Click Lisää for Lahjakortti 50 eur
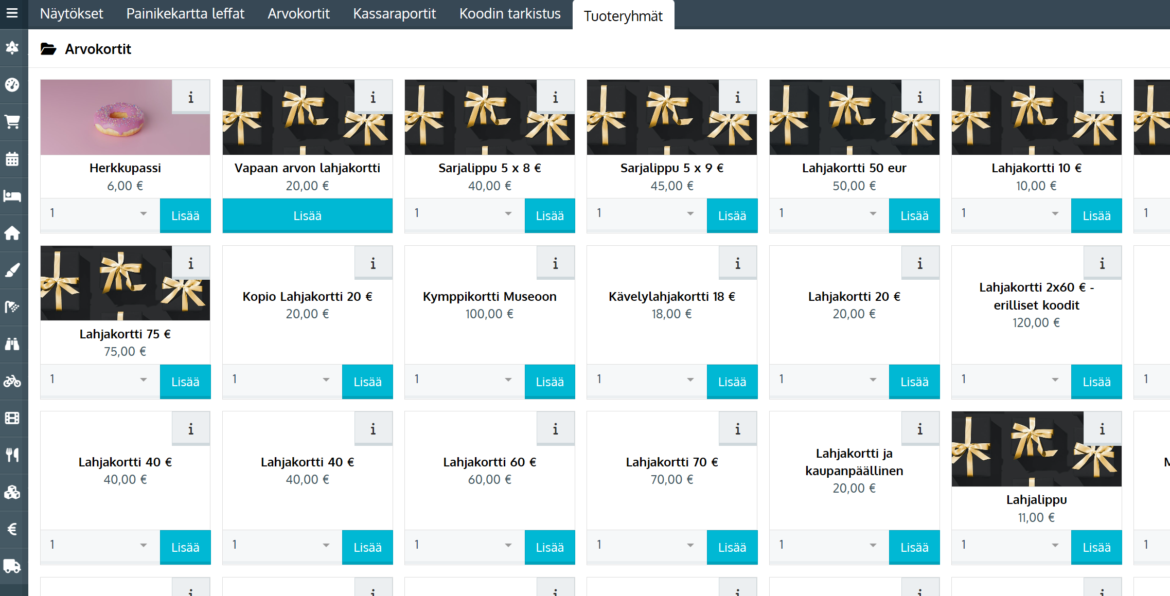This screenshot has width=1170, height=596. [x=914, y=215]
